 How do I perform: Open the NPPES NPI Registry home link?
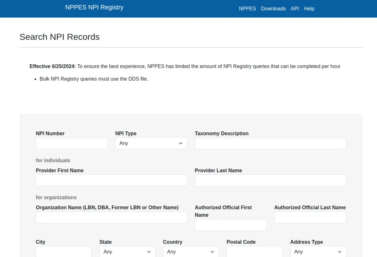(94, 8)
